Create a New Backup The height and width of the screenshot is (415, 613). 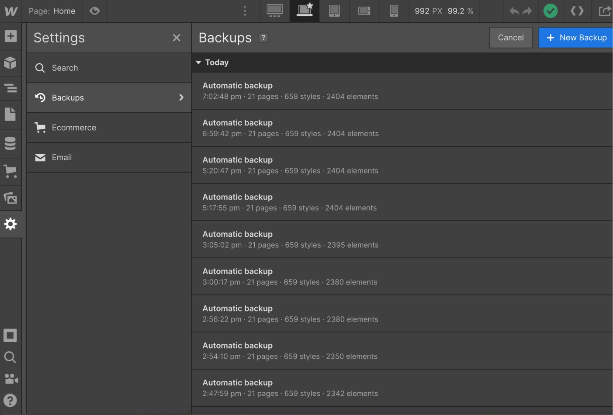tap(578, 37)
